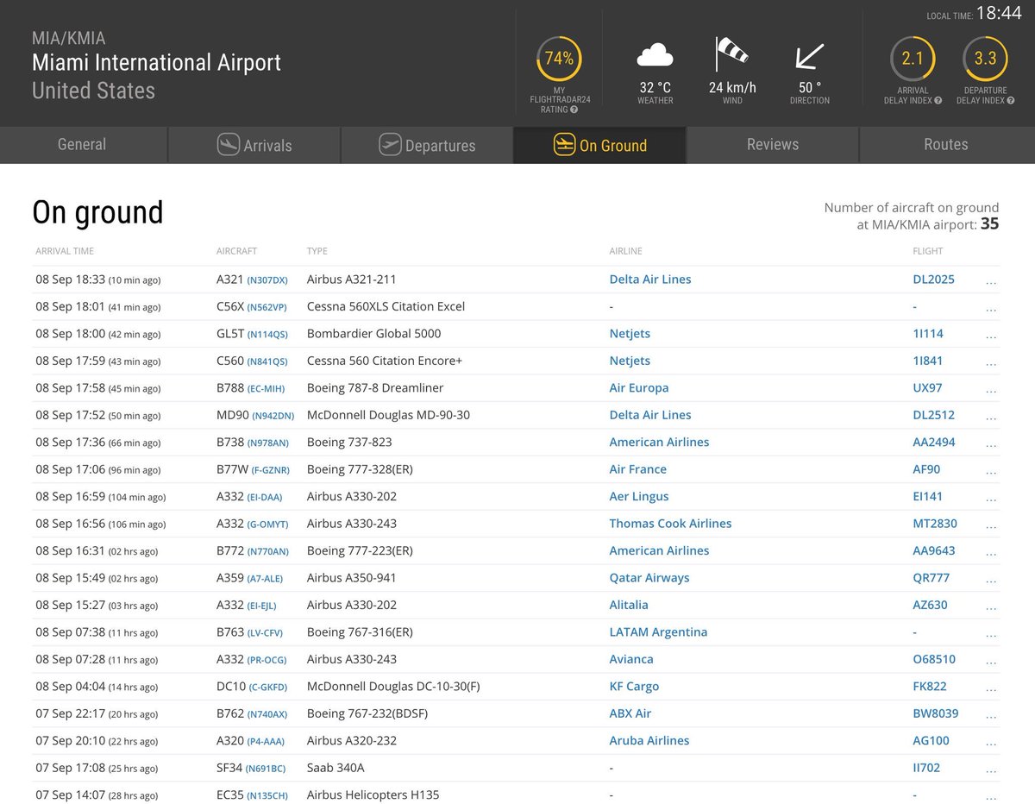This screenshot has height=804, width=1035.
Task: Open the Air Europa airline link
Action: click(639, 388)
